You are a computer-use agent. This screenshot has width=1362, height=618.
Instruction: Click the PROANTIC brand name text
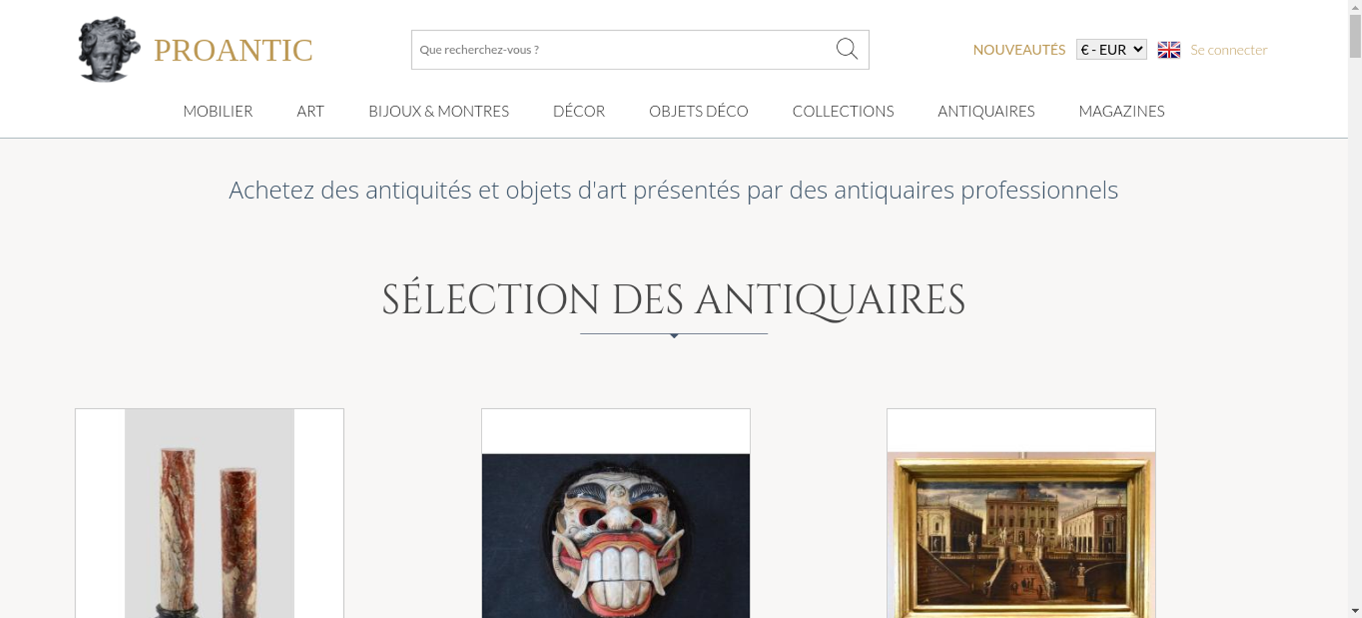click(233, 50)
